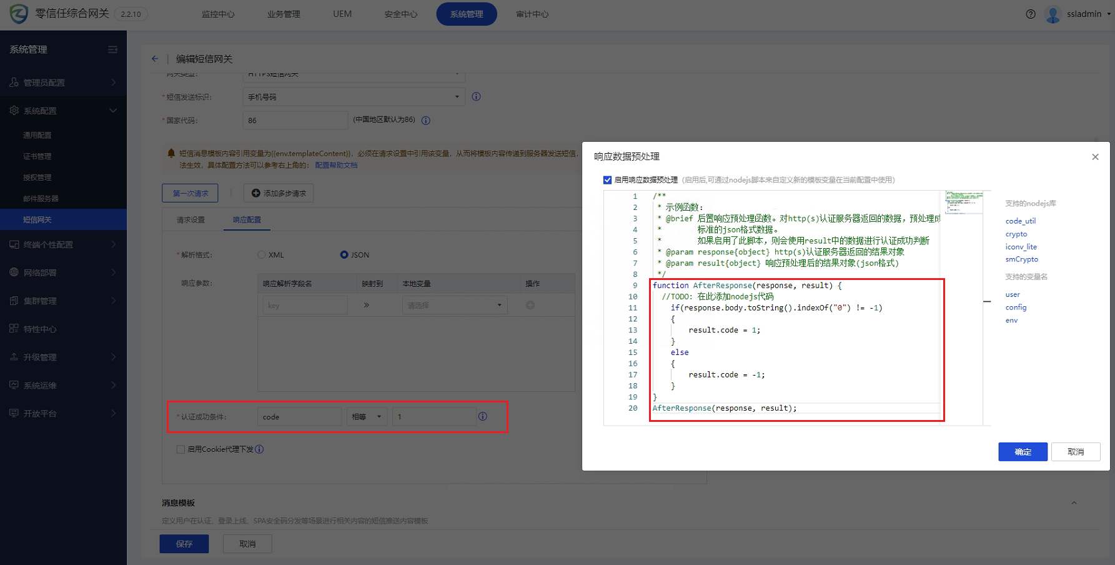Click the key input in 响应参数 table
This screenshot has height=565, width=1115.
click(305, 305)
